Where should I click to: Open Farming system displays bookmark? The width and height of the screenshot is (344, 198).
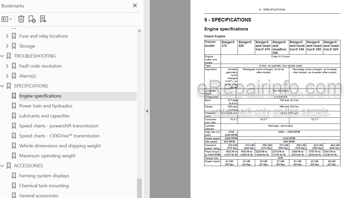pos(44,176)
